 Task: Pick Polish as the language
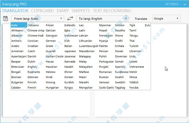103,56
